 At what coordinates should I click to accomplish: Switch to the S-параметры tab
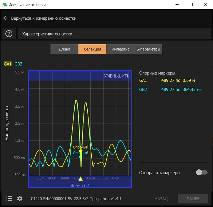coord(148,49)
